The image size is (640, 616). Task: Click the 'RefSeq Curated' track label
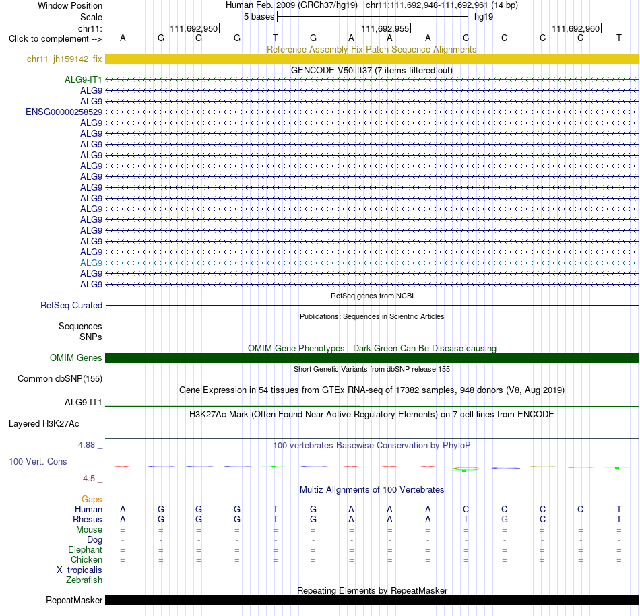tap(71, 306)
